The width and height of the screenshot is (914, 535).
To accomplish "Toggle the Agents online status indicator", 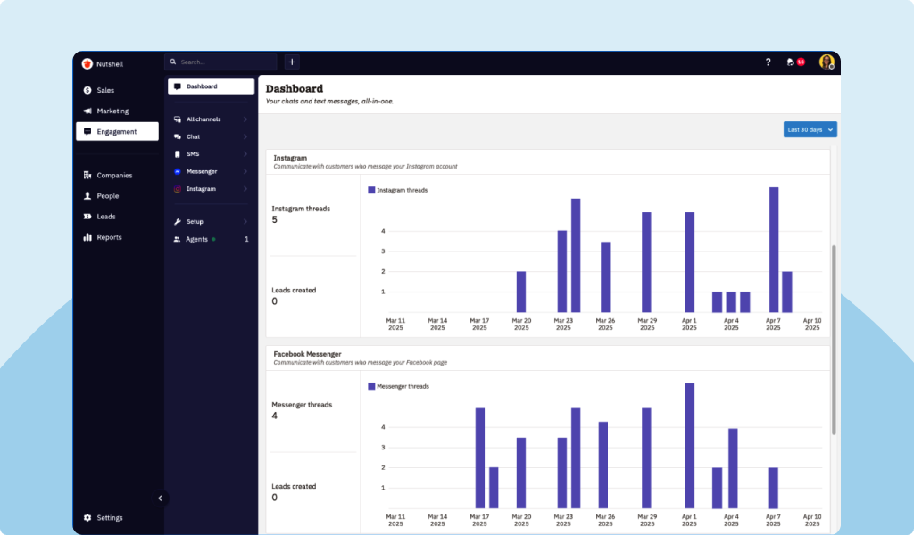I will tap(213, 239).
